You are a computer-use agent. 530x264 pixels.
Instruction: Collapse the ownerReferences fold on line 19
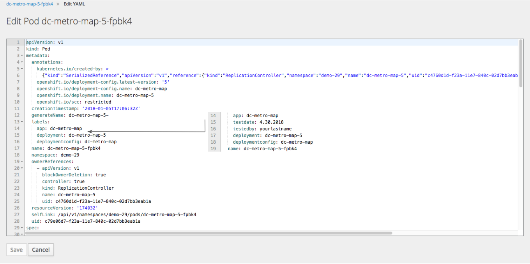[22, 162]
